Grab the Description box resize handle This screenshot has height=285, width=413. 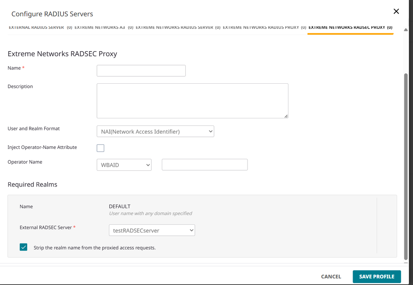pyautogui.click(x=286, y=116)
